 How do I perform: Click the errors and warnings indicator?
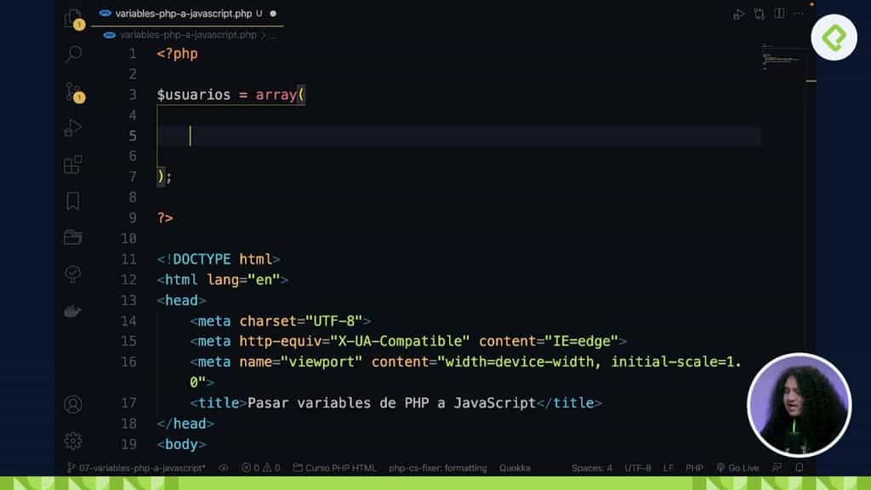click(x=259, y=467)
